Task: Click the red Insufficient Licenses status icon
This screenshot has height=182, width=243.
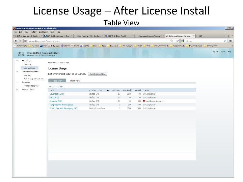Action: [x=144, y=101]
